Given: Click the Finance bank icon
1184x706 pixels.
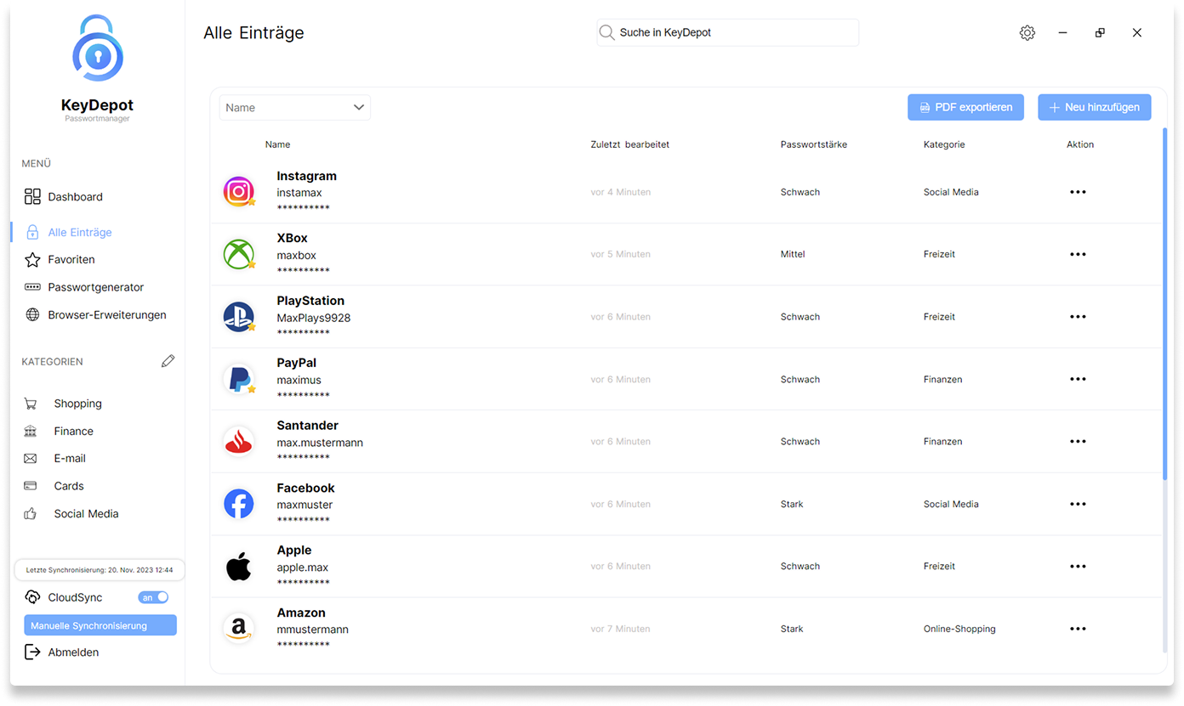Looking at the screenshot, I should point(31,431).
